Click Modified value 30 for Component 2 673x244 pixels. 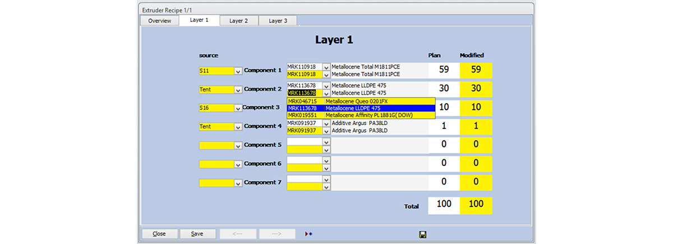[x=476, y=89]
